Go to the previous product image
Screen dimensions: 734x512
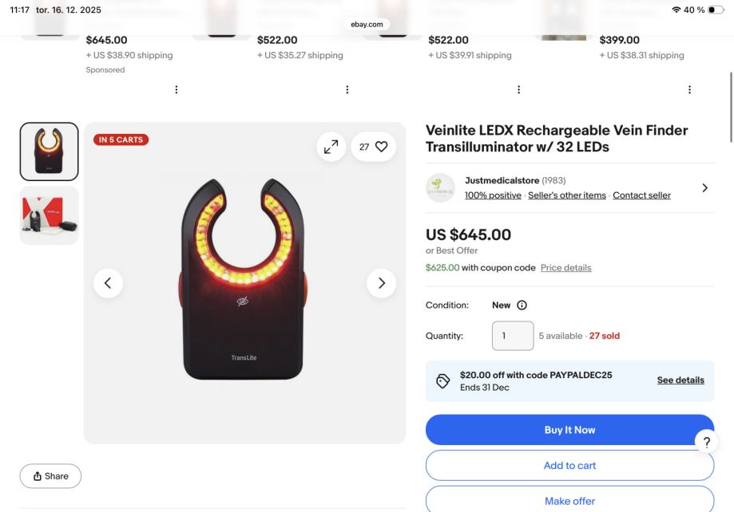point(109,282)
